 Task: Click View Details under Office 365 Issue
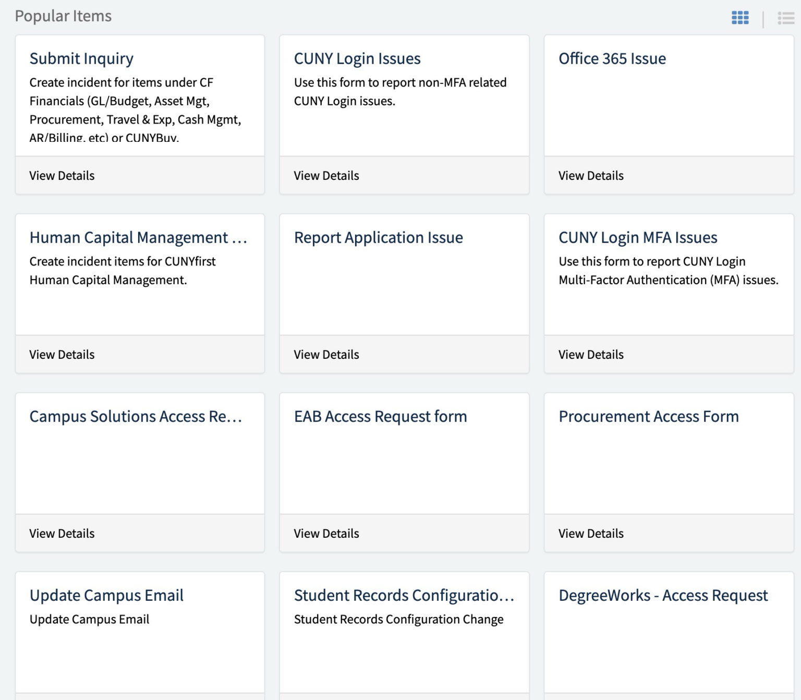click(x=591, y=176)
